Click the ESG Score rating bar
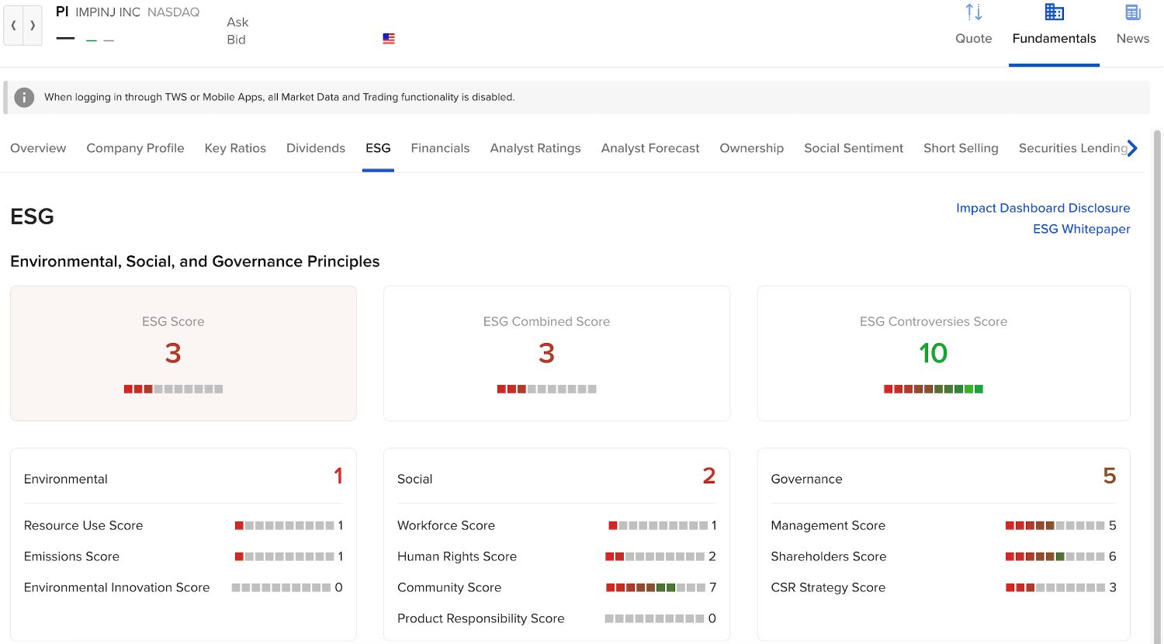Viewport: 1164px width, 644px height. tap(173, 389)
